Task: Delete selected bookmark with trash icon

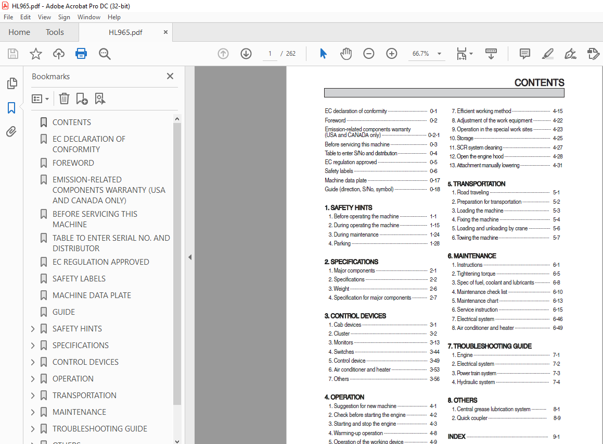Action: (64, 98)
